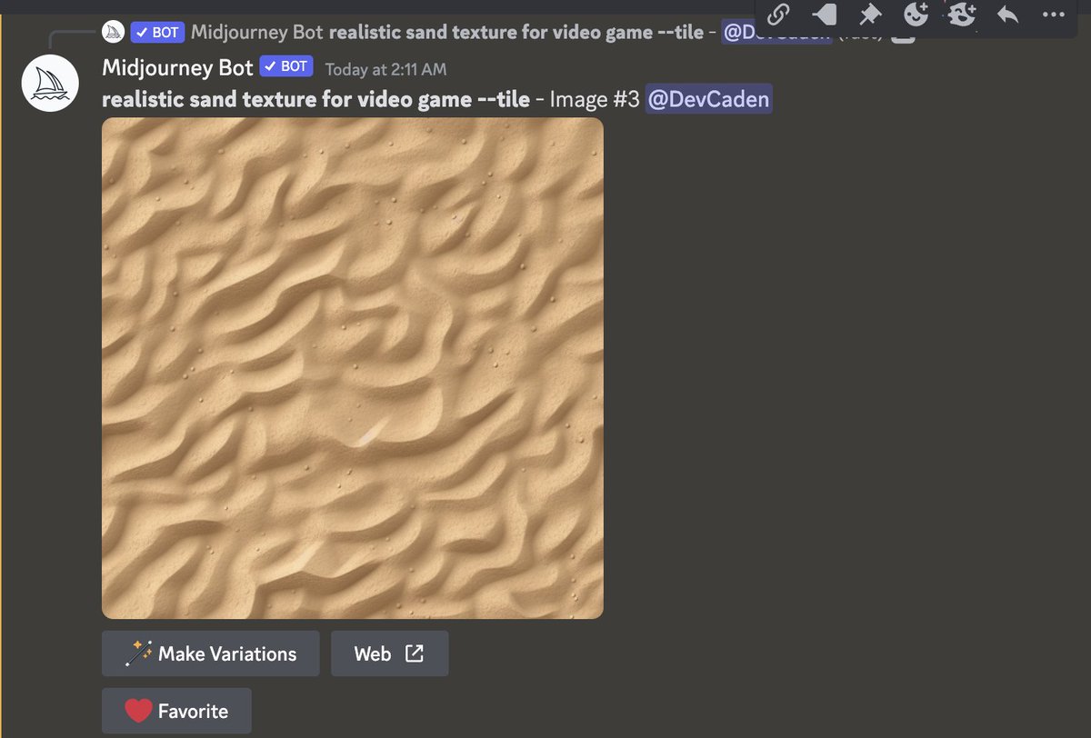Click the BOT verified badge next to Midjourney Bot

click(285, 65)
